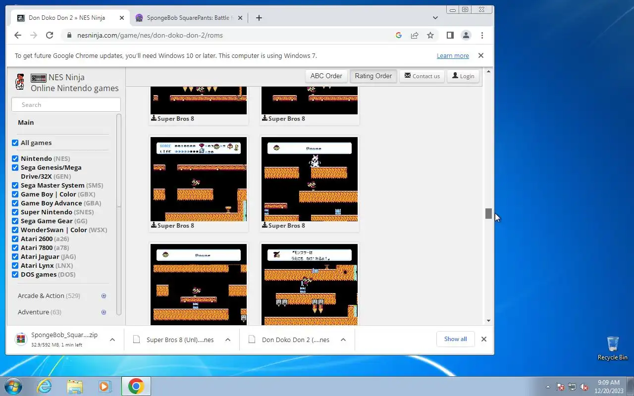
Task: Toggle the WonderSwan | Color checkbox
Action: 15,230
